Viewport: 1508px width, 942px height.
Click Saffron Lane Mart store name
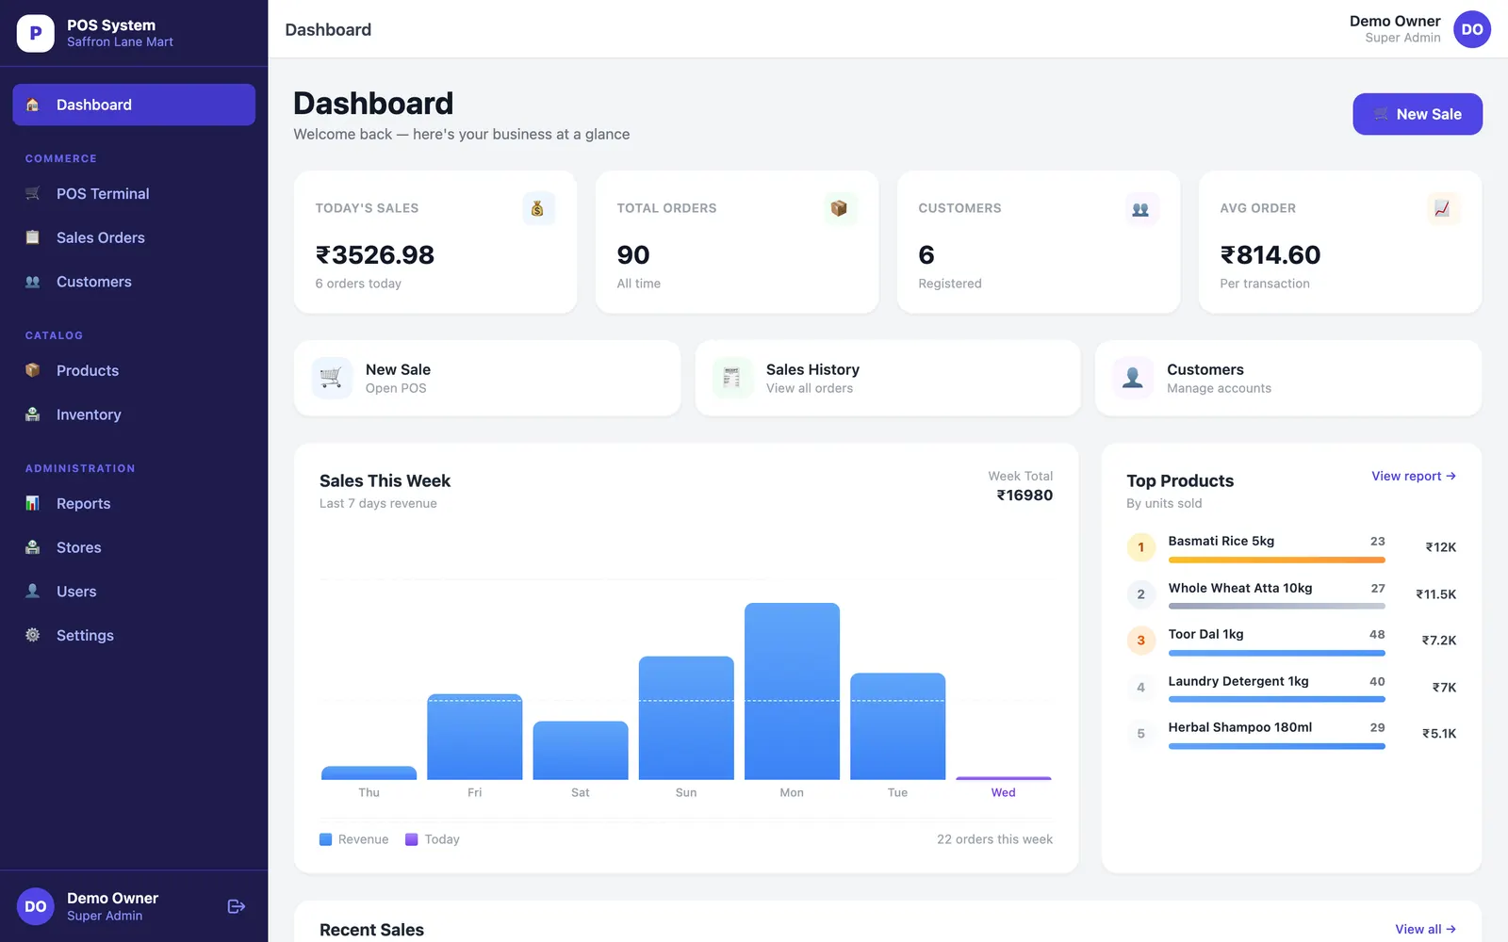(120, 41)
